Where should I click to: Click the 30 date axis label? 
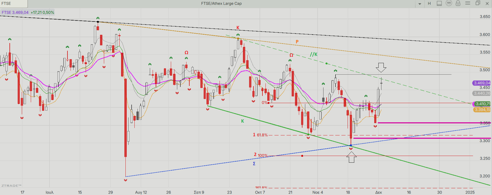pos(439,192)
